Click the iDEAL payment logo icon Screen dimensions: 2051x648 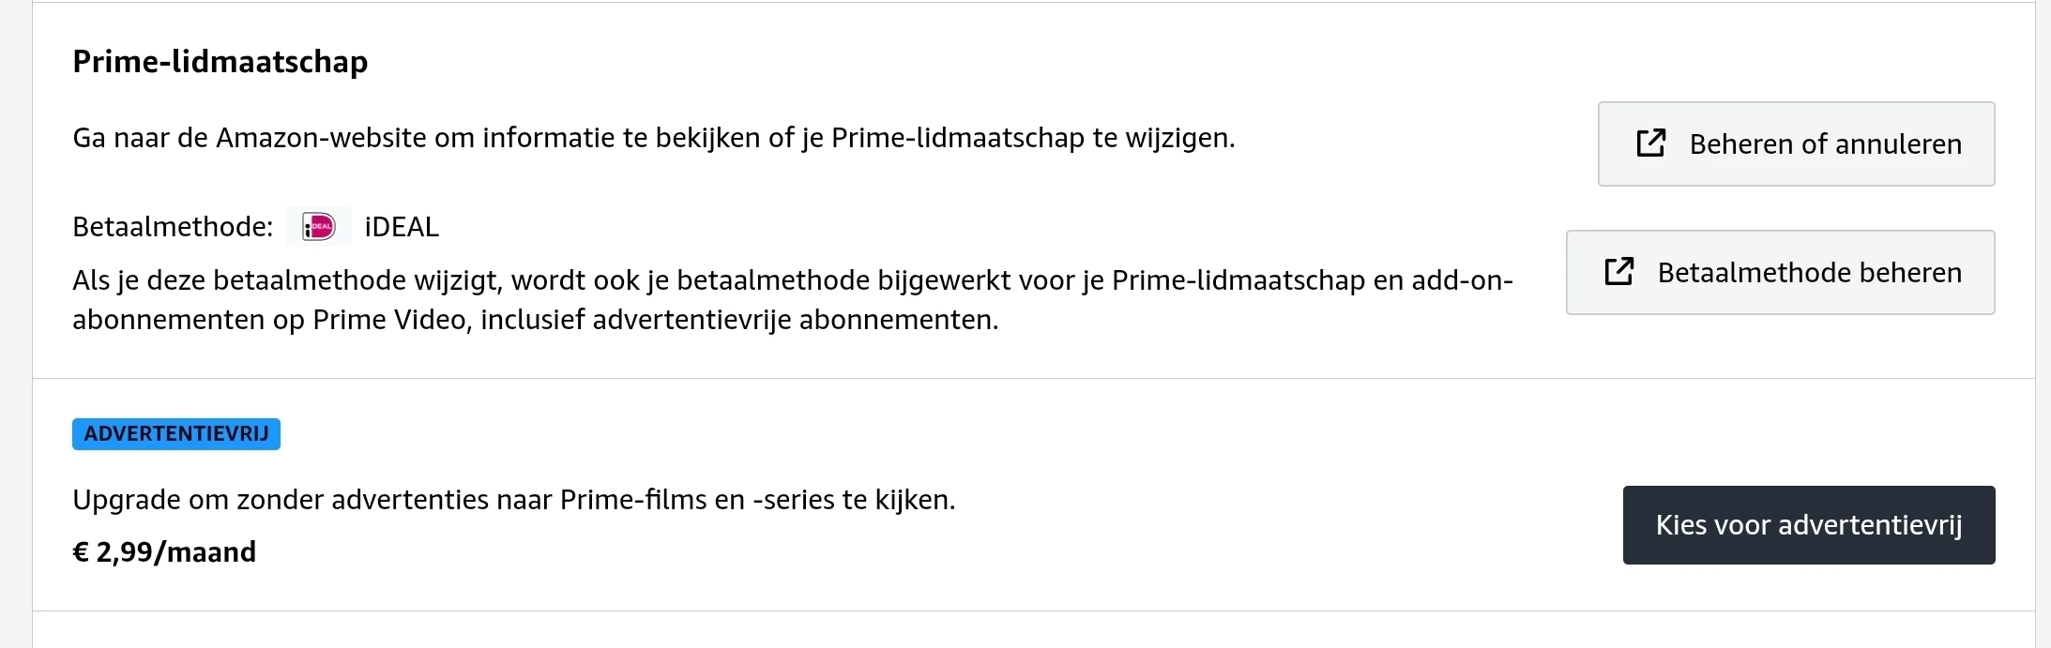pos(319,227)
